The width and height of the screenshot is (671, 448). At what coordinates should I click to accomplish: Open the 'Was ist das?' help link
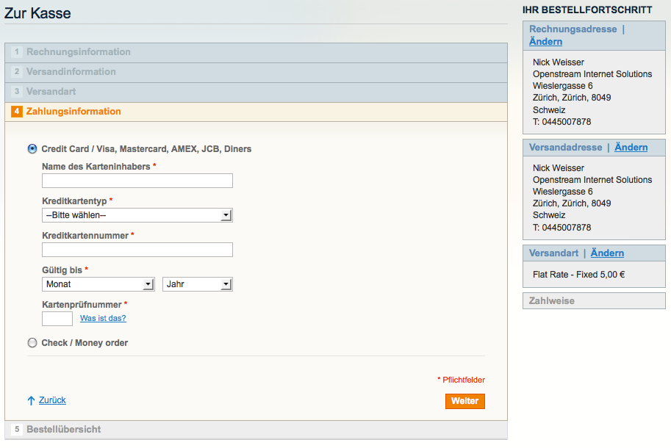coord(103,318)
